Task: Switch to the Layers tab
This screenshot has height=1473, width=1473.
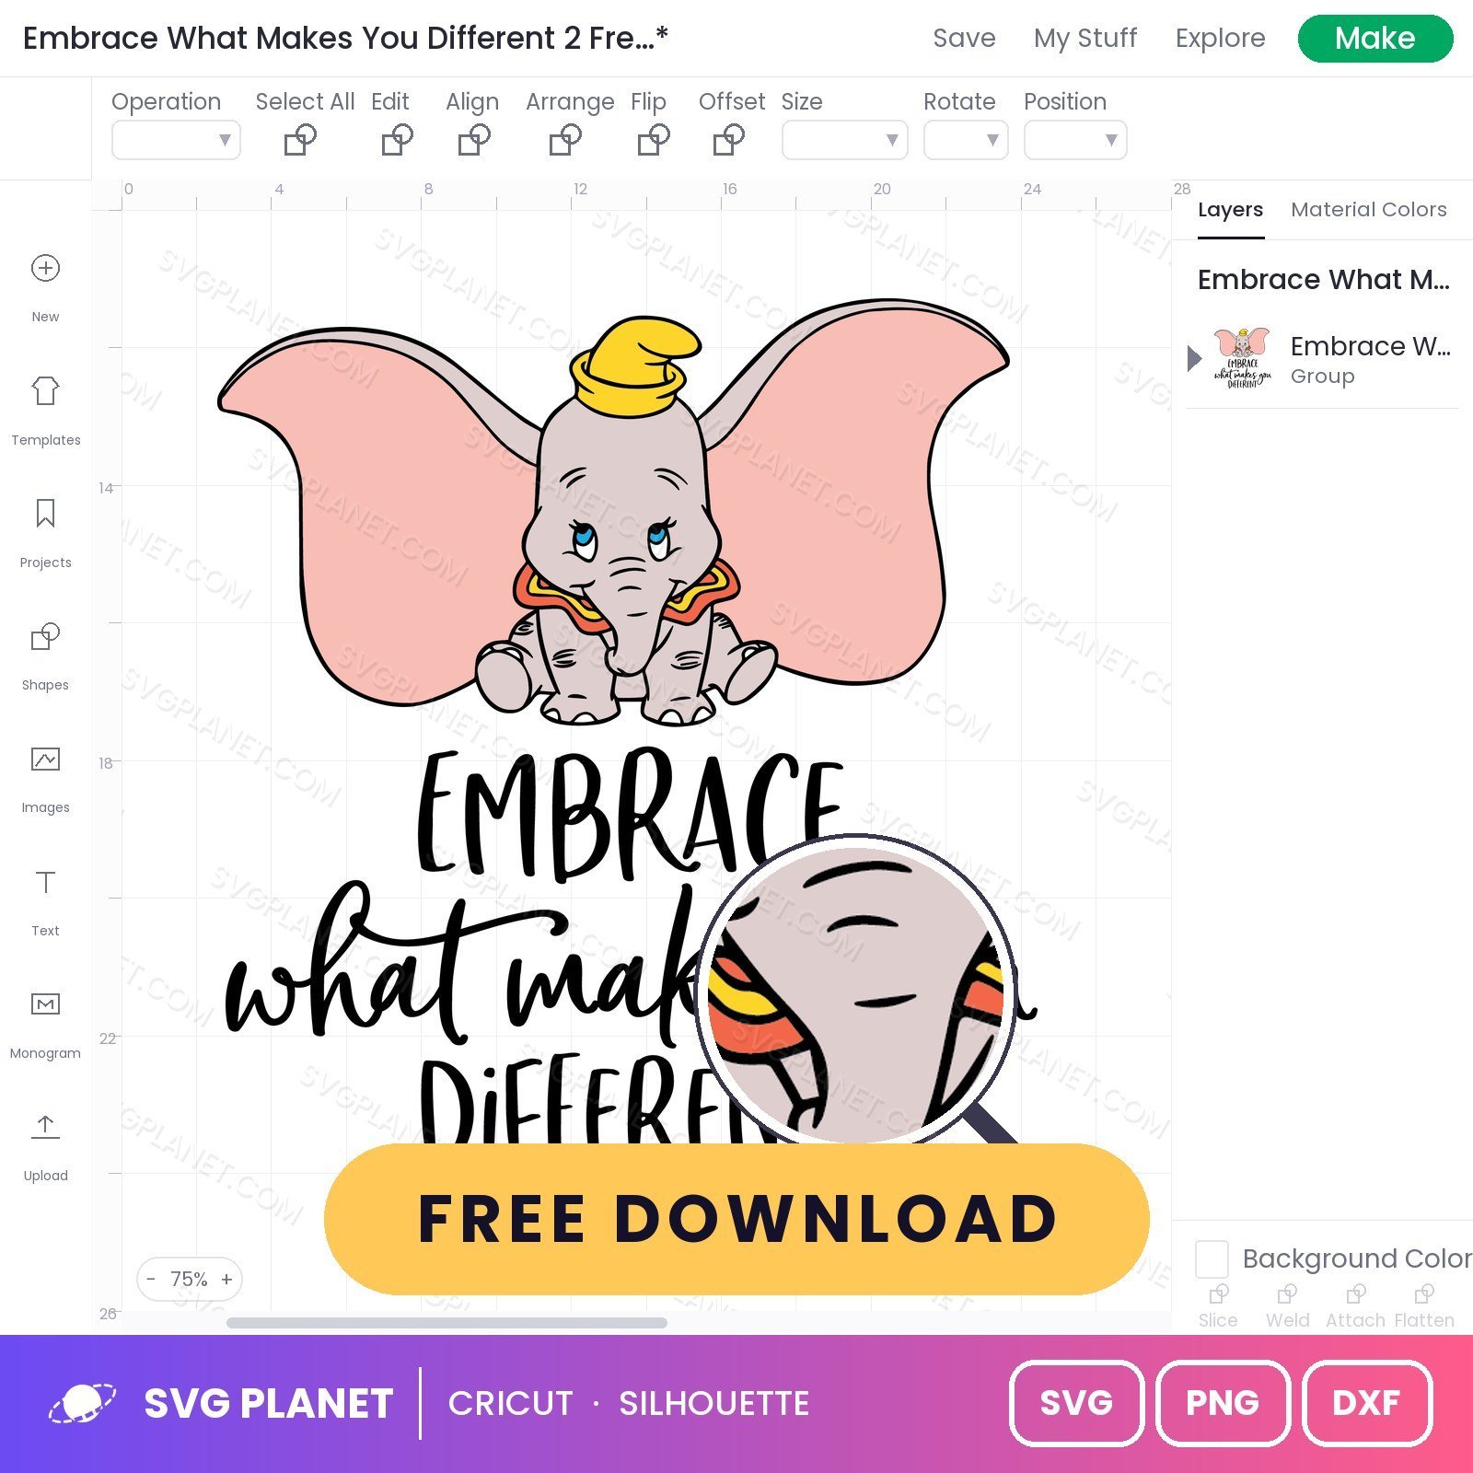Action: [x=1230, y=210]
